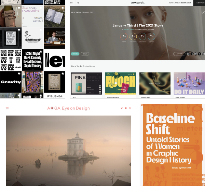Open the !PuBLiSHEd! post
Image resolution: width=205 pixels, height=186 pixels.
[54, 96]
